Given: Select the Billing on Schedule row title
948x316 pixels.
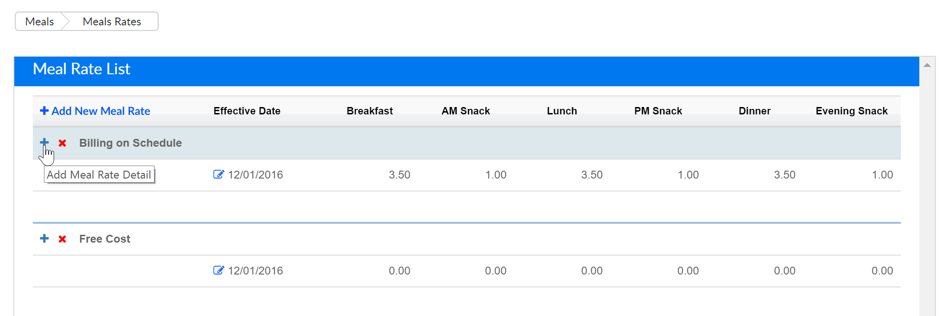Looking at the screenshot, I should click(130, 143).
